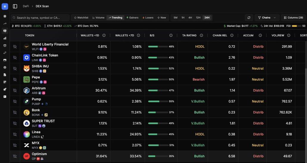Click info icon beside CHAIN REL header

click(x=232, y=35)
